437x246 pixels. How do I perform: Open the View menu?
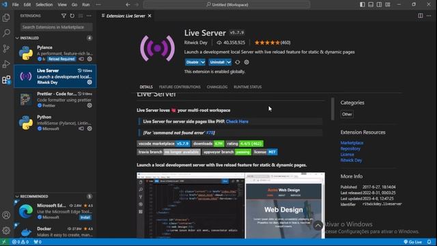(x=62, y=5)
